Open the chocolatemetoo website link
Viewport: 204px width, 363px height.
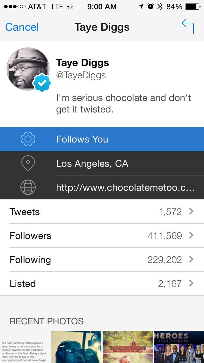125,188
